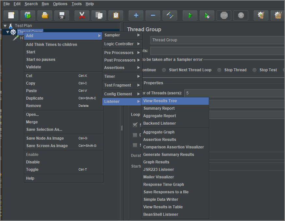Uncheck the checked box below Loop
Viewport: 285px width, 221px height.
(x=135, y=125)
